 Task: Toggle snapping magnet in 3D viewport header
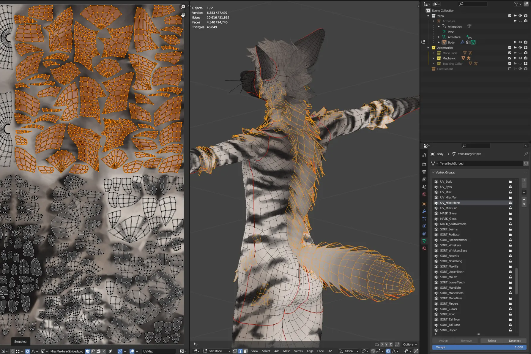coord(373,351)
